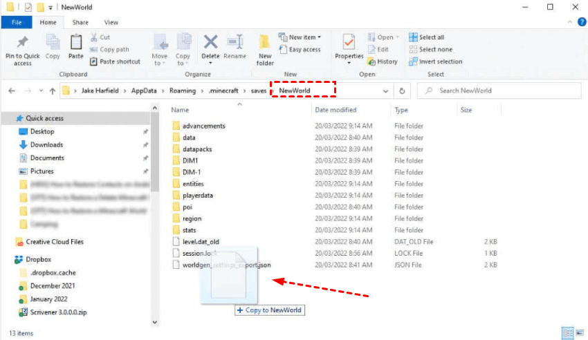The image size is (588, 340).
Task: Select Copy path in Clipboard group
Action: (109, 50)
